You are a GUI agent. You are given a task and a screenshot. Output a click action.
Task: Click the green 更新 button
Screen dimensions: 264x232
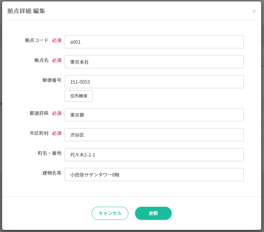[x=153, y=213]
